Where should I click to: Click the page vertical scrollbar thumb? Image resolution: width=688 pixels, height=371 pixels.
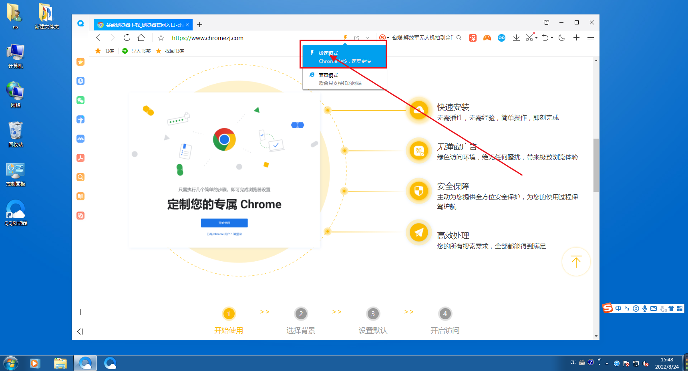[596, 165]
